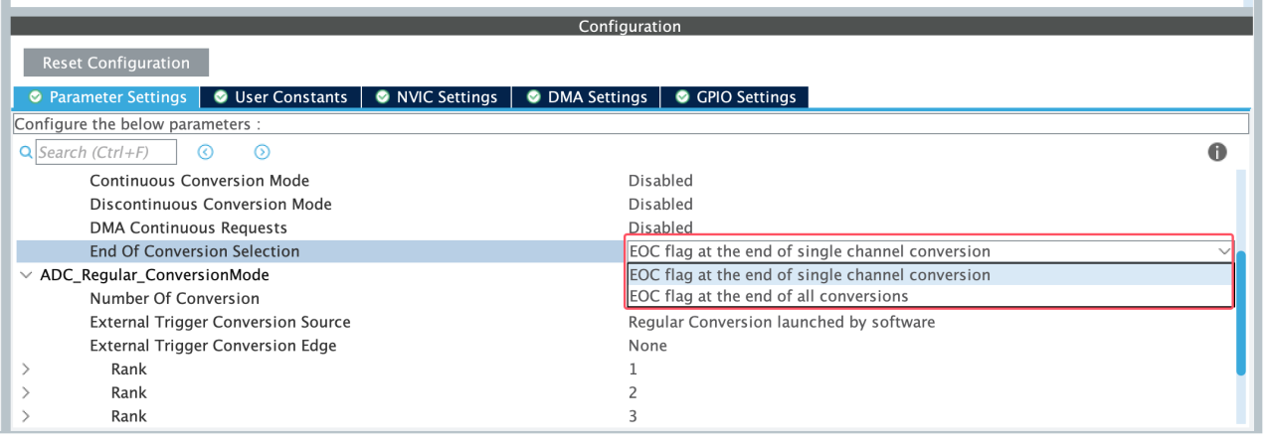Expand the Rank 3 entry
1273x444 pixels.
coord(26,416)
